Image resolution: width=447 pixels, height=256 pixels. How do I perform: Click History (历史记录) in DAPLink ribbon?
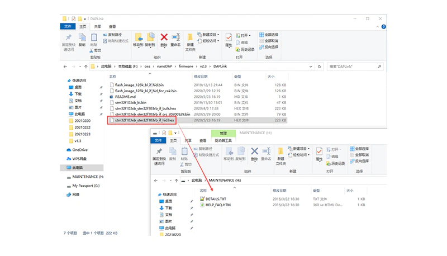(245, 50)
